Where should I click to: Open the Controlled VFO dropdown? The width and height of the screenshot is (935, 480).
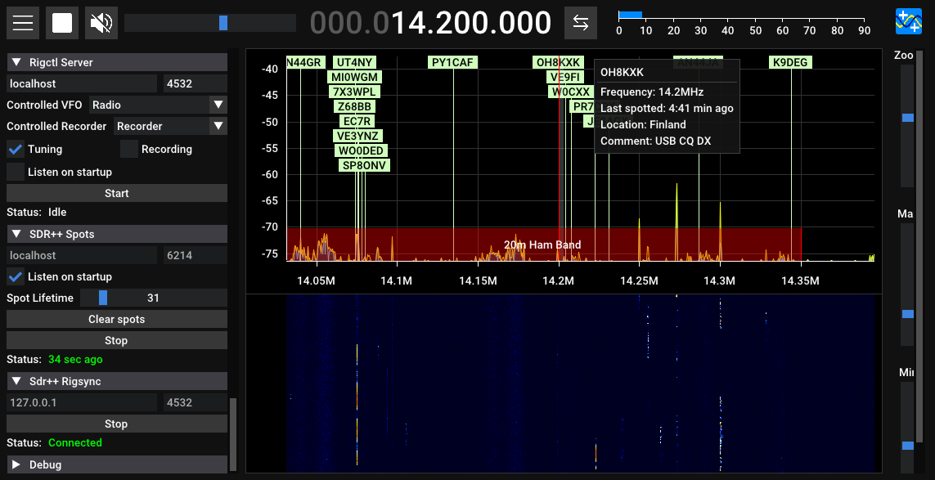[158, 105]
